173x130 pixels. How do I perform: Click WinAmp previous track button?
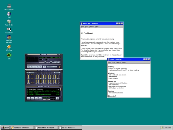click(x=29, y=66)
